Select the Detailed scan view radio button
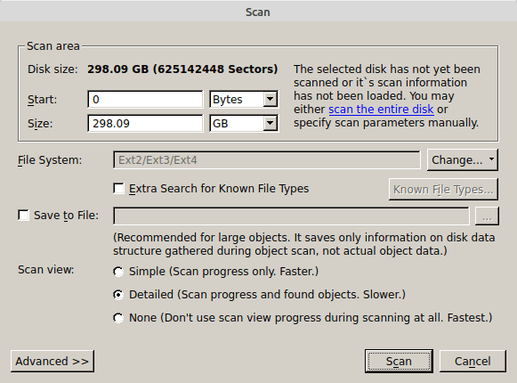 118,295
